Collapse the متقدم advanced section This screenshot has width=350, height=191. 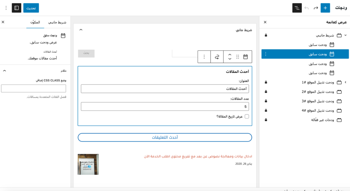[4, 71]
